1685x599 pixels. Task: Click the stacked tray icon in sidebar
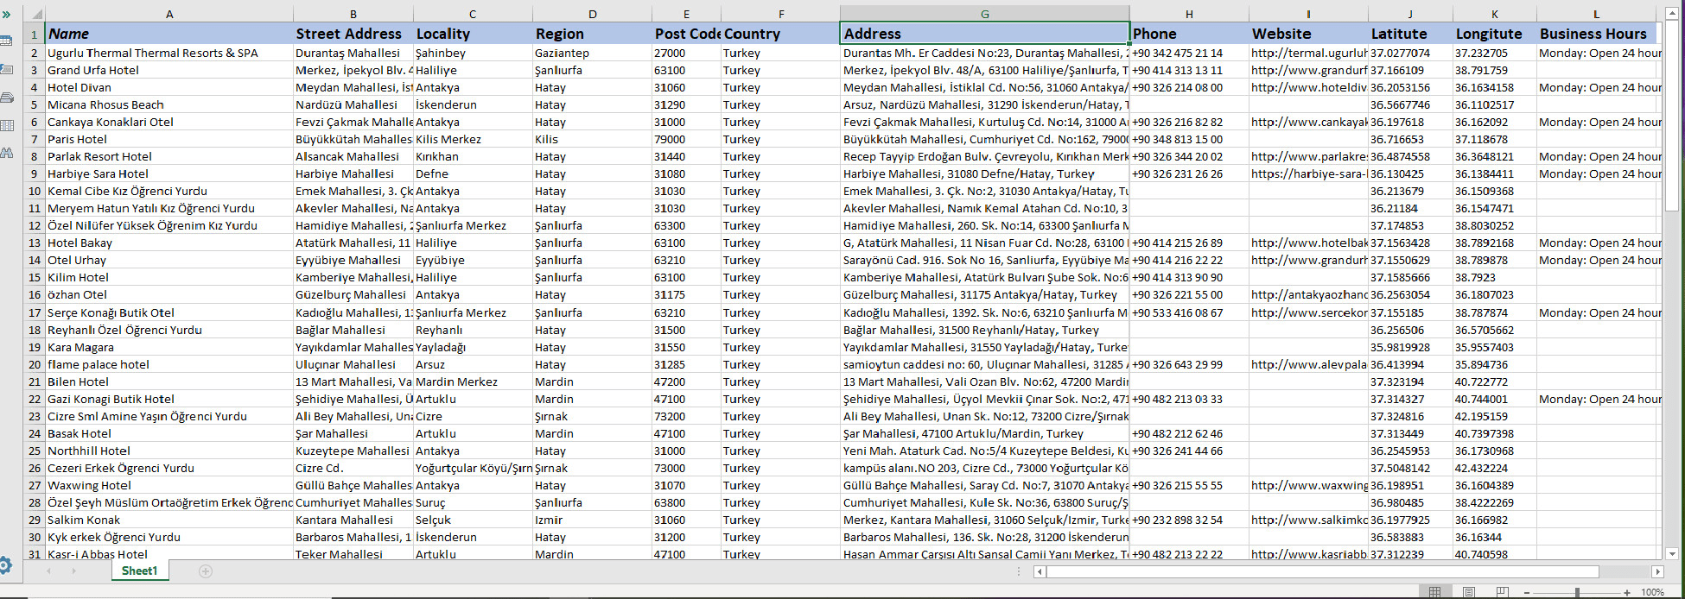point(7,98)
